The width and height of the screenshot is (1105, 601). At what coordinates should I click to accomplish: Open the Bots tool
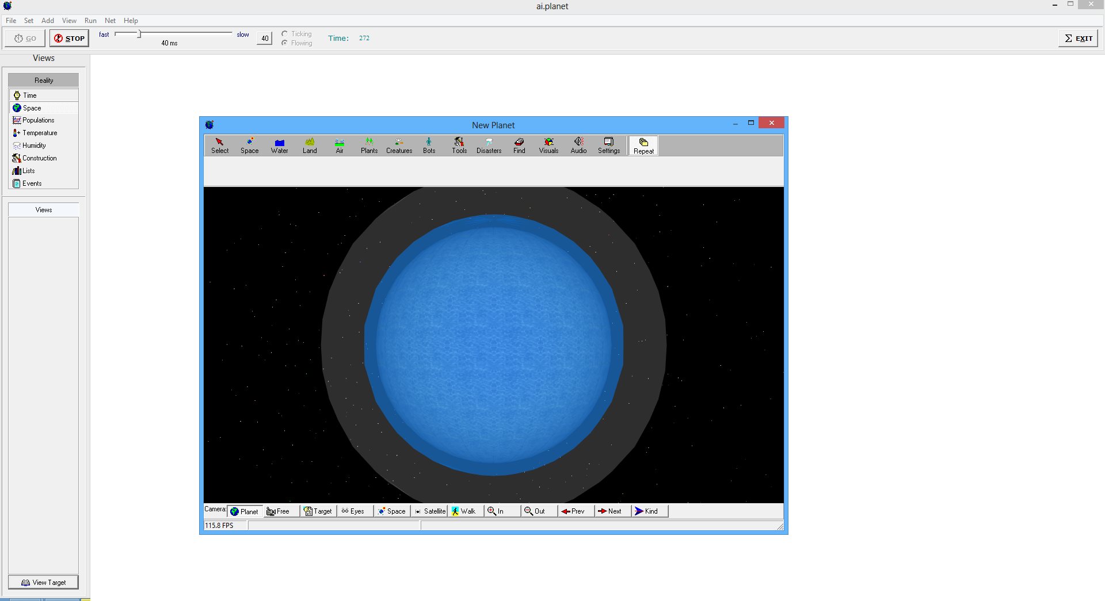pos(429,146)
